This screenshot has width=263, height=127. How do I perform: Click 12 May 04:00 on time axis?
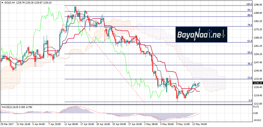pos(199,124)
